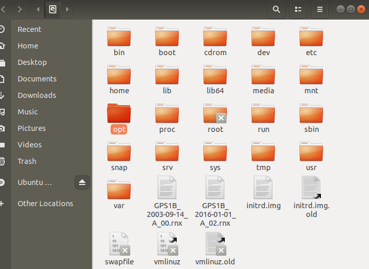Open Desktop in the sidebar
369x269 pixels.
[x=46, y=62]
